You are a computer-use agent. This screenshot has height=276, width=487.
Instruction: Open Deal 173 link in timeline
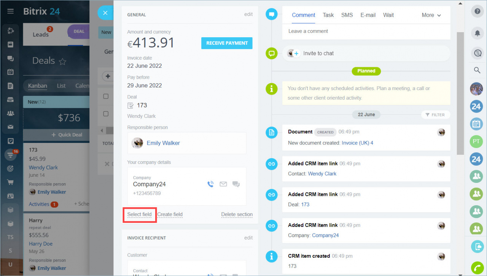point(305,205)
